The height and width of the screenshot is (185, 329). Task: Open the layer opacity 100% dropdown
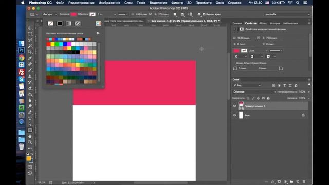pos(308,92)
